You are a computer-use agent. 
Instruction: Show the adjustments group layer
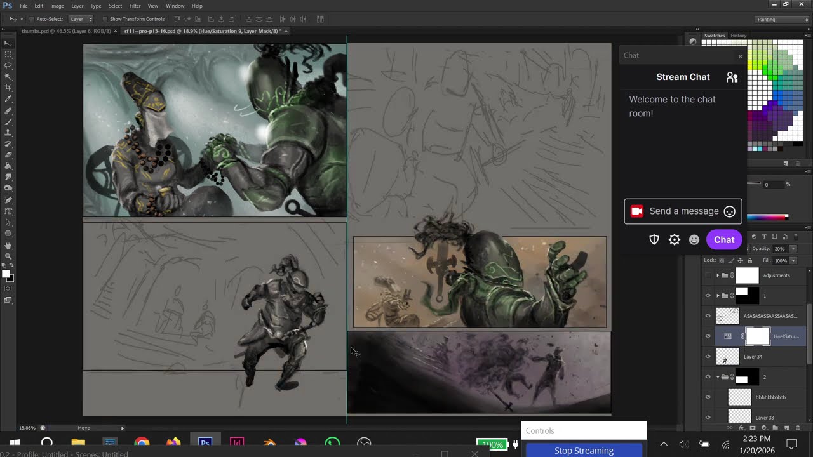click(708, 275)
